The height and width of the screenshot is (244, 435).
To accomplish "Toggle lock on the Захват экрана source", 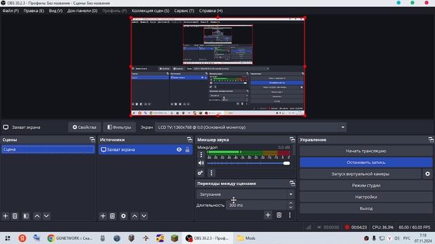I will [188, 149].
